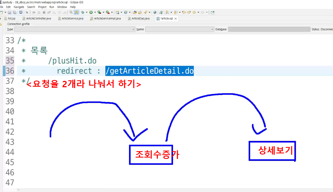The width and height of the screenshot is (333, 192).
Task: Switch to the ArticleService.java tab
Action: tap(71, 19)
